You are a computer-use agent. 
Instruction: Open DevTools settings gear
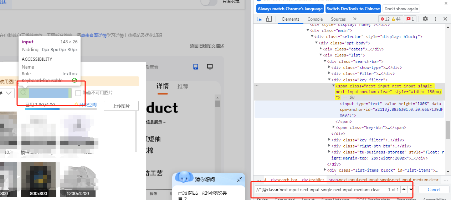coord(425,19)
